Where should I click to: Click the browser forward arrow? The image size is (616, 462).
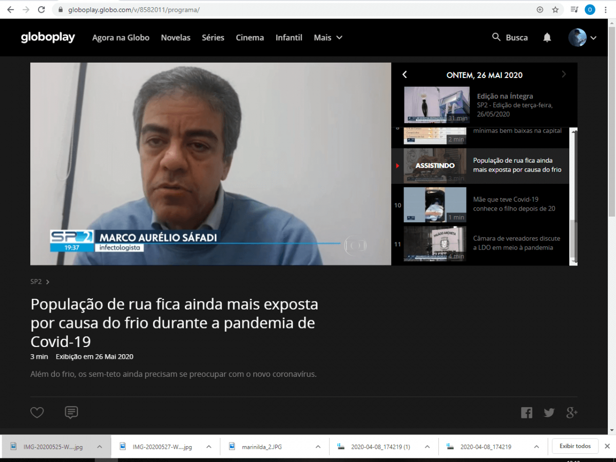tap(26, 10)
